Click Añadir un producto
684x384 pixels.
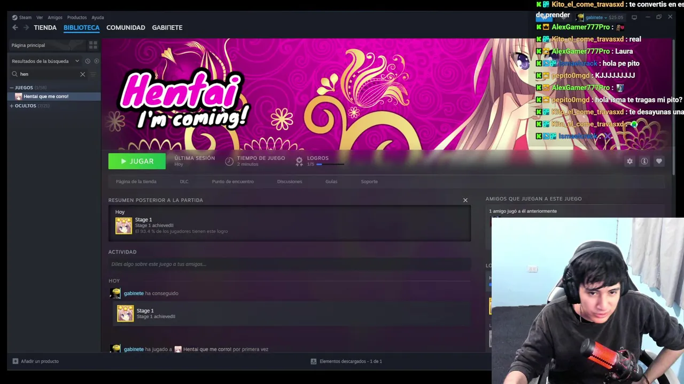pyautogui.click(x=36, y=361)
